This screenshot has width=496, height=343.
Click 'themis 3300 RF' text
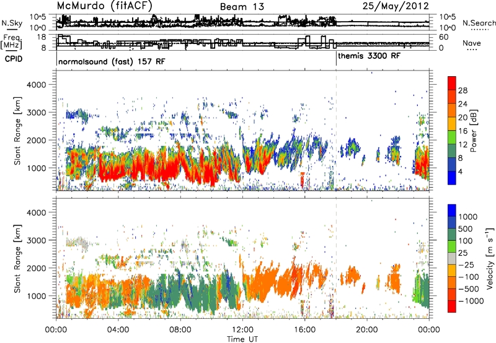(x=369, y=56)
